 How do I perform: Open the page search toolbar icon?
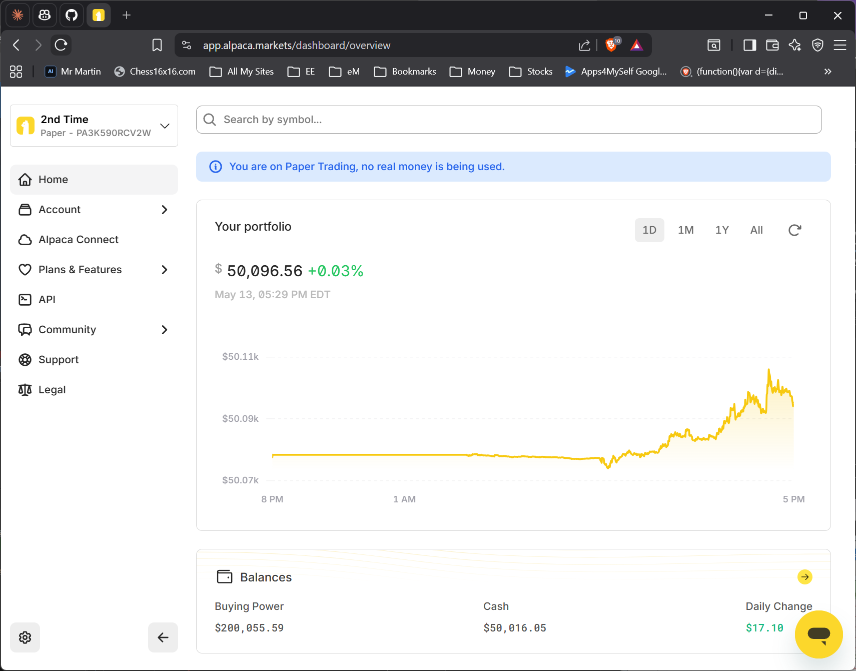(x=714, y=46)
